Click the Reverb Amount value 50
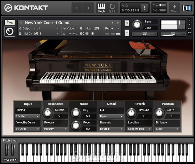This screenshot has width=195, height=164. click(x=143, y=116)
